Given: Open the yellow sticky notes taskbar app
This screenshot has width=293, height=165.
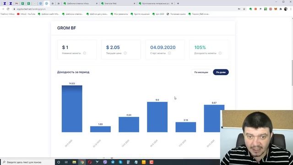Looking at the screenshot, I should (x=143, y=162).
